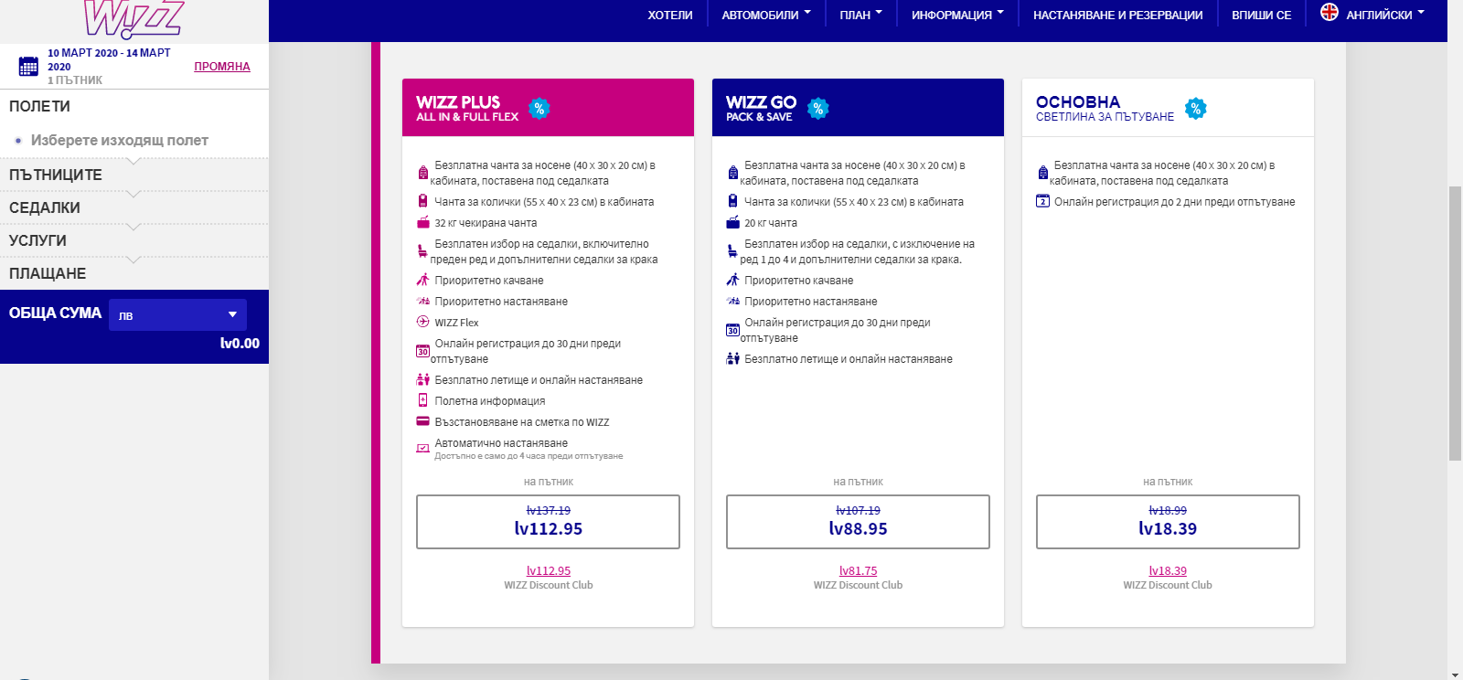This screenshot has height=680, width=1463.
Task: Click the 20 кг bag icon in WIZZ GO
Action: point(732,222)
